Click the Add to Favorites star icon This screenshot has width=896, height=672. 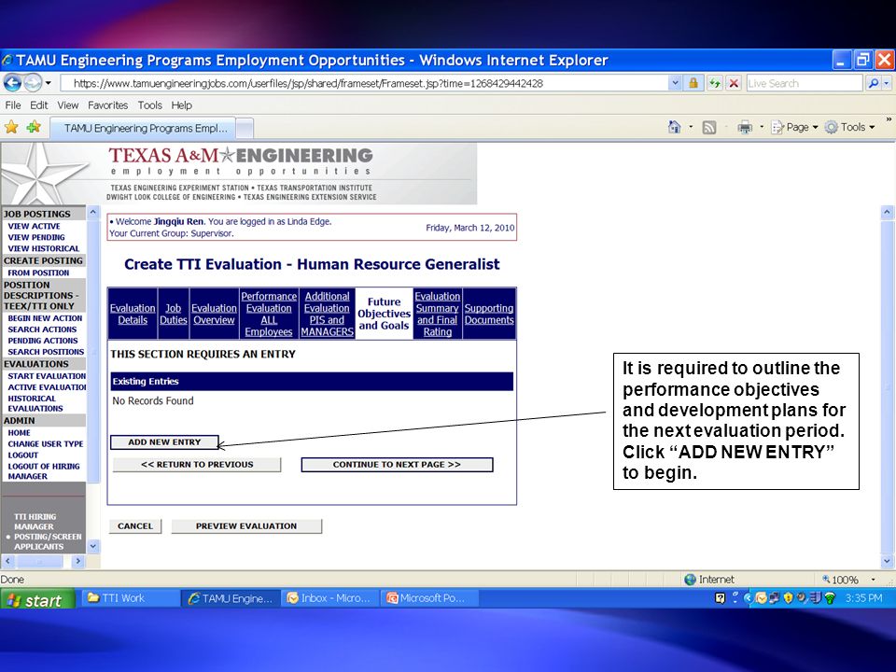coord(34,127)
